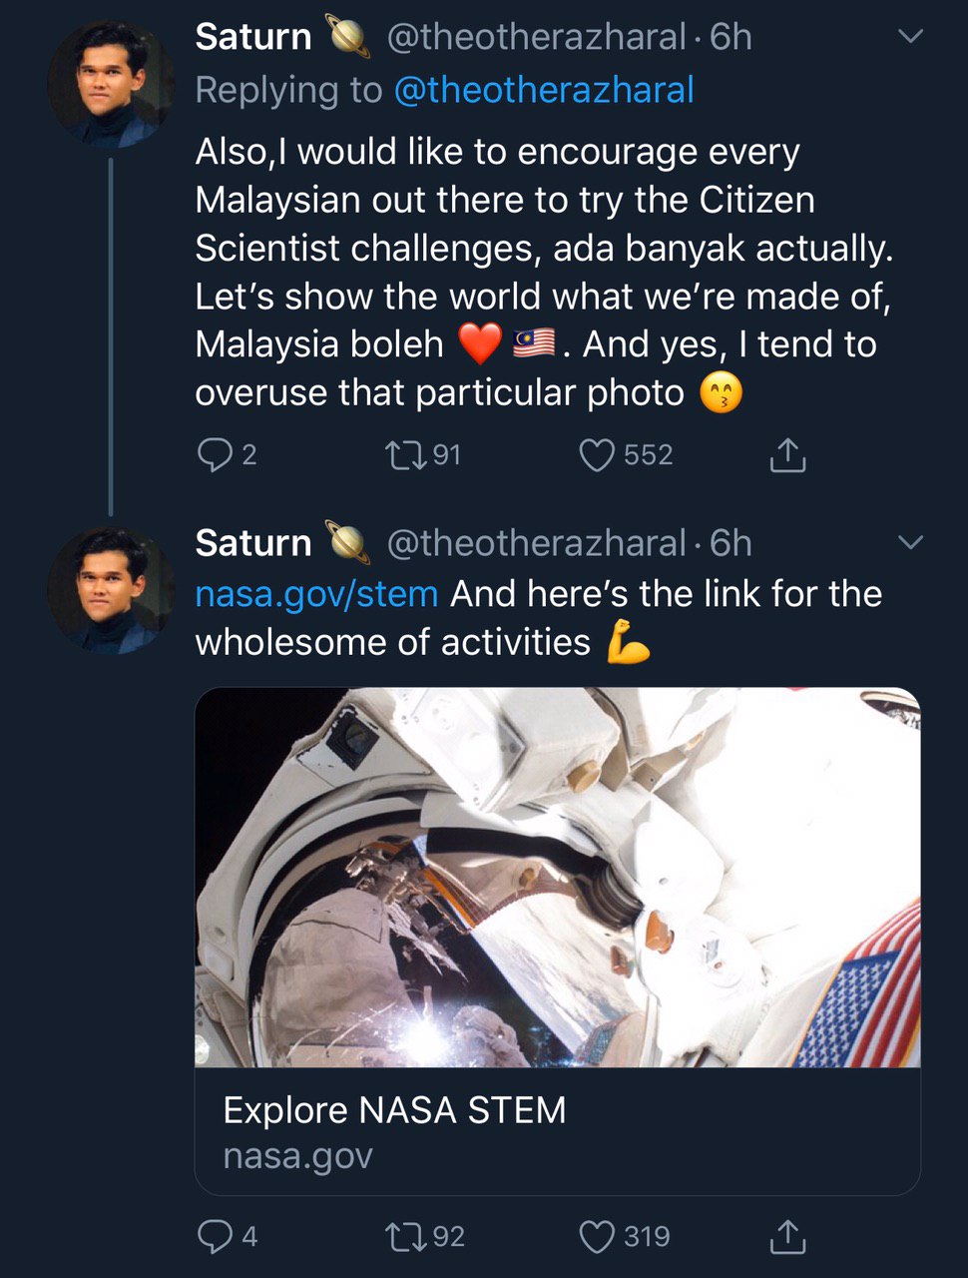
Task: Open options chevron on first tweet
Action: coord(910,37)
